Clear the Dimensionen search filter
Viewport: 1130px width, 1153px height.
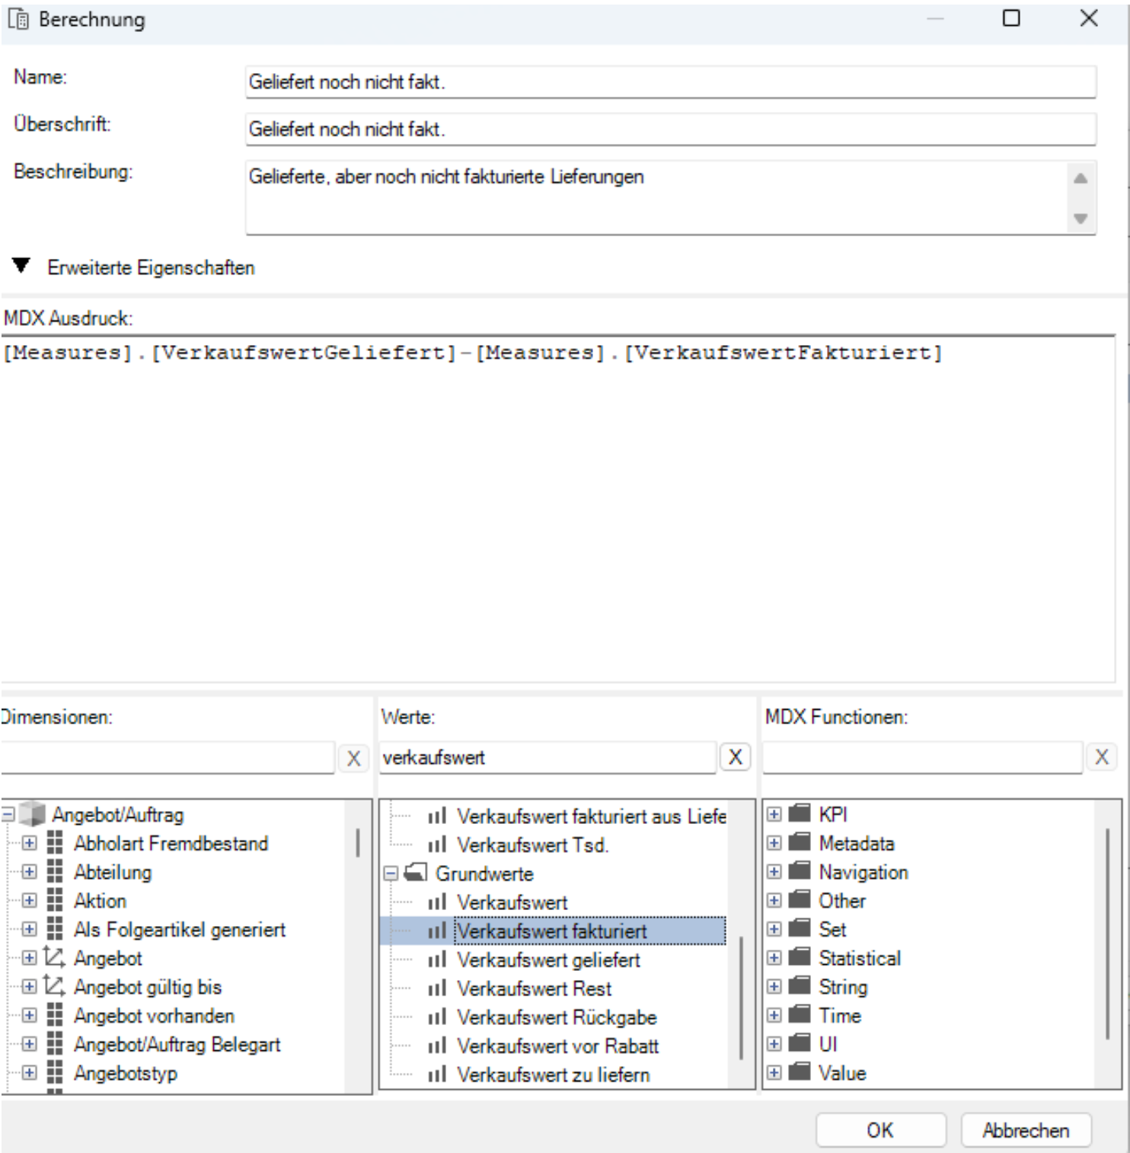coord(353,759)
